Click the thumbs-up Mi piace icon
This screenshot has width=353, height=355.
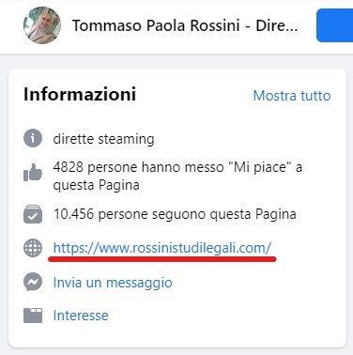[x=33, y=173]
